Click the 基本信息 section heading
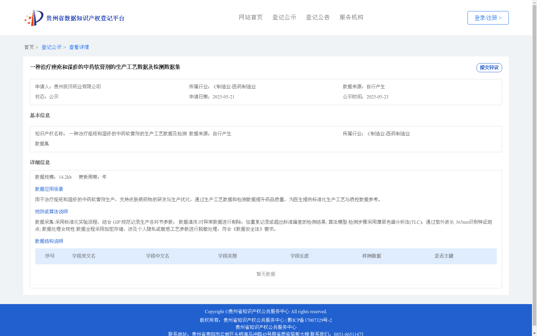Image resolution: width=537 pixels, height=336 pixels. click(x=40, y=116)
